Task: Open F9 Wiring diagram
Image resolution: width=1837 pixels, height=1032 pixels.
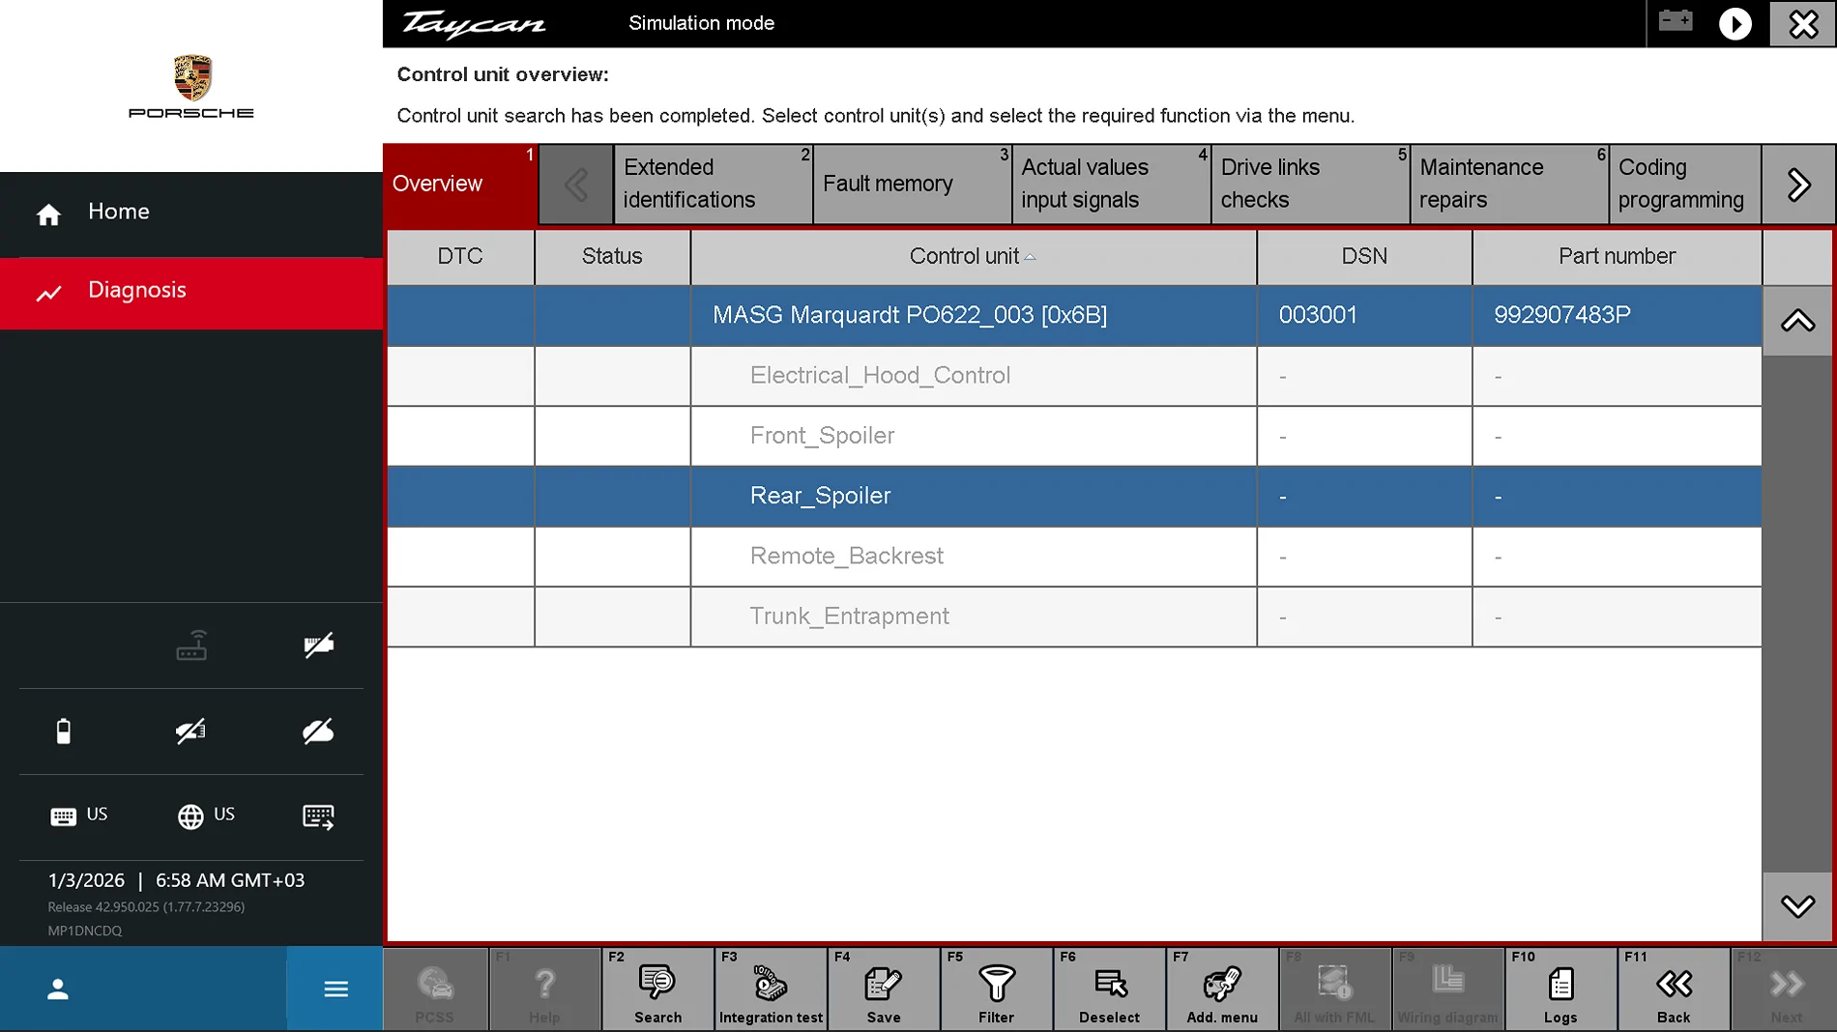Action: coord(1447,989)
